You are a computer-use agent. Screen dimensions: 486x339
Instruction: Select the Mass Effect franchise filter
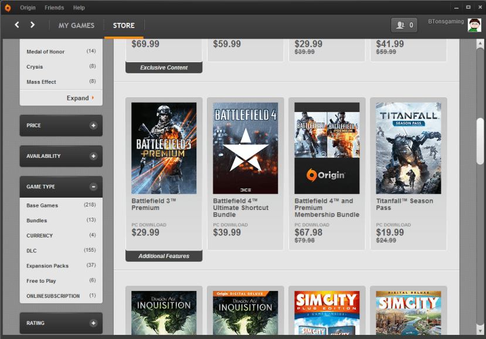tap(41, 82)
